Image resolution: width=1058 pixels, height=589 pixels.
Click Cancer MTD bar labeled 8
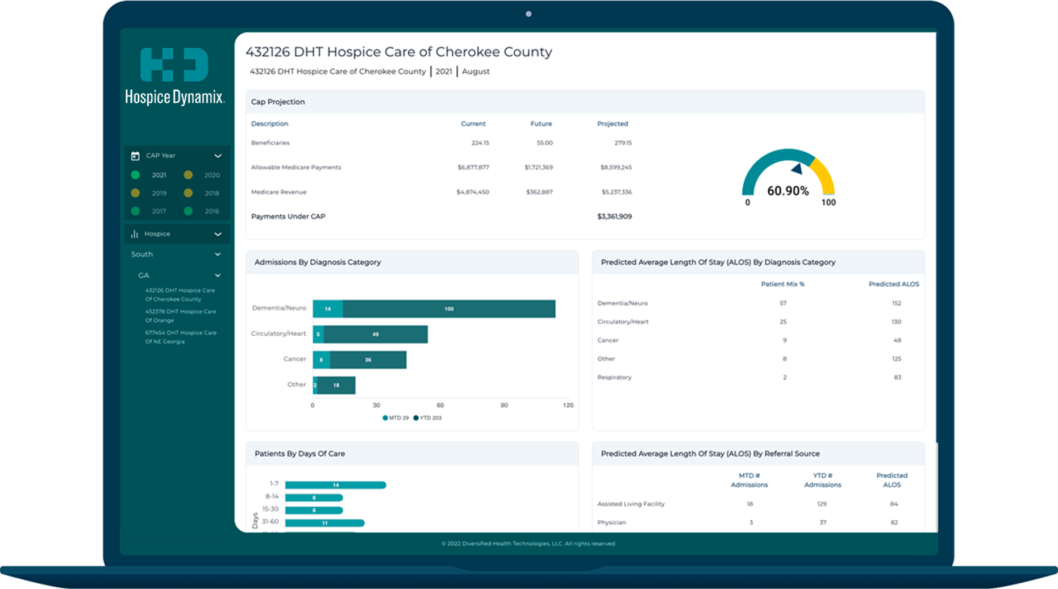pyautogui.click(x=322, y=360)
